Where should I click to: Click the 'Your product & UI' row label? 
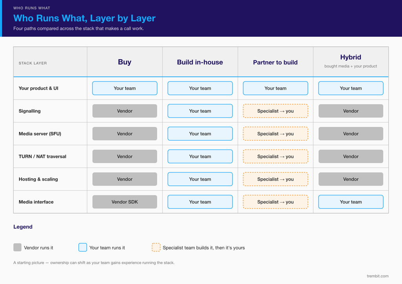coord(38,88)
